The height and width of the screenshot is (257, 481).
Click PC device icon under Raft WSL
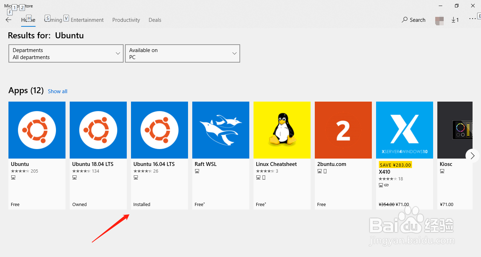point(197,171)
